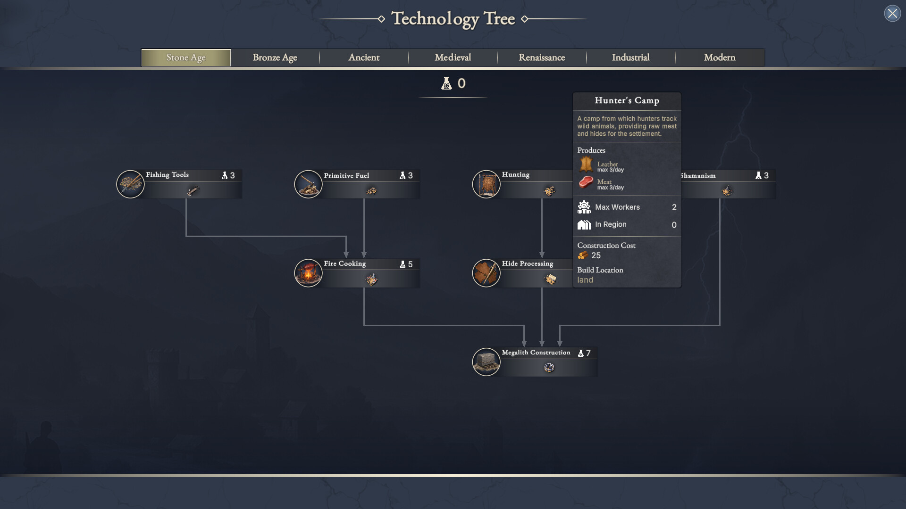The image size is (906, 509).
Task: Close the Technology Tree window
Action: point(891,13)
